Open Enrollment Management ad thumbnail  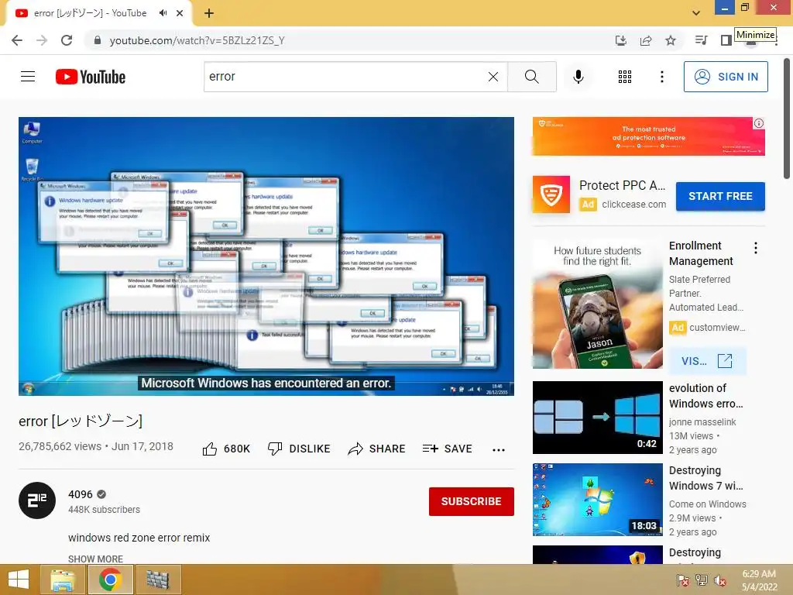point(597,304)
